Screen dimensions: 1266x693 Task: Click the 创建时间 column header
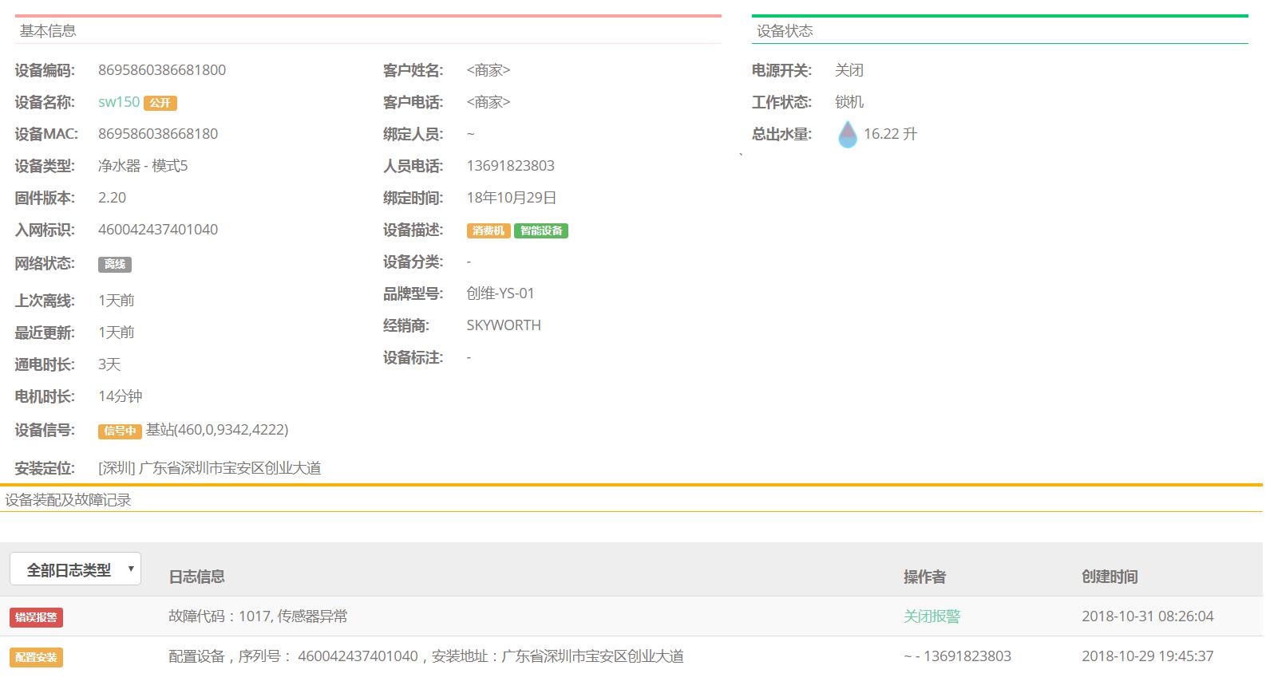click(1109, 577)
